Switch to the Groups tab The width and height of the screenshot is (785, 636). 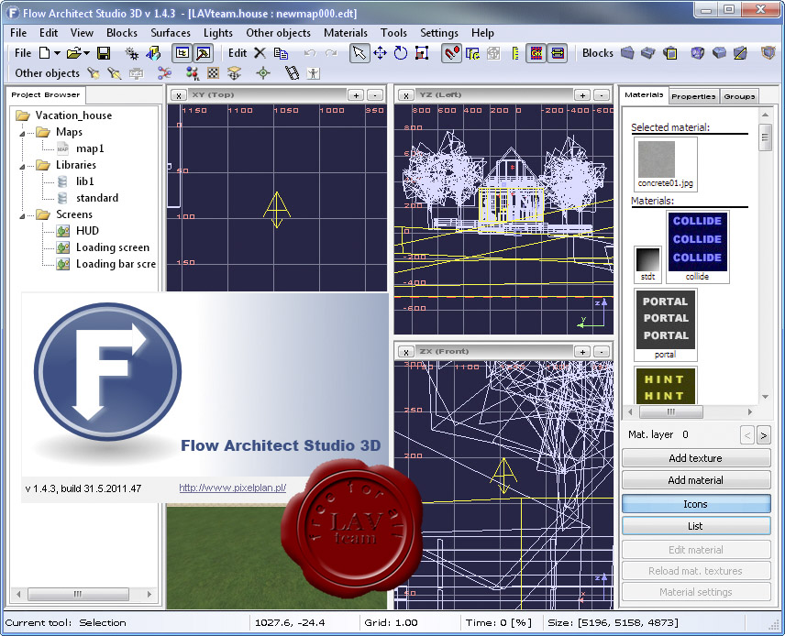point(739,96)
